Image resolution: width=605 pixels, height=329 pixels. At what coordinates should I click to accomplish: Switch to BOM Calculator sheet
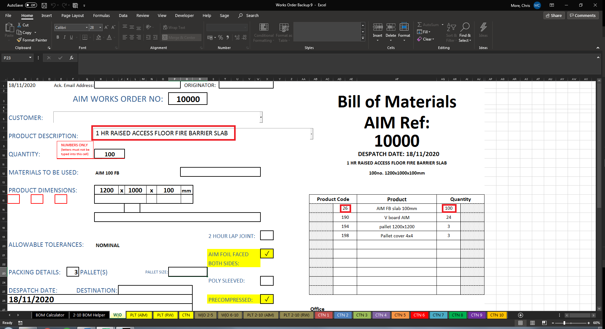coord(50,315)
